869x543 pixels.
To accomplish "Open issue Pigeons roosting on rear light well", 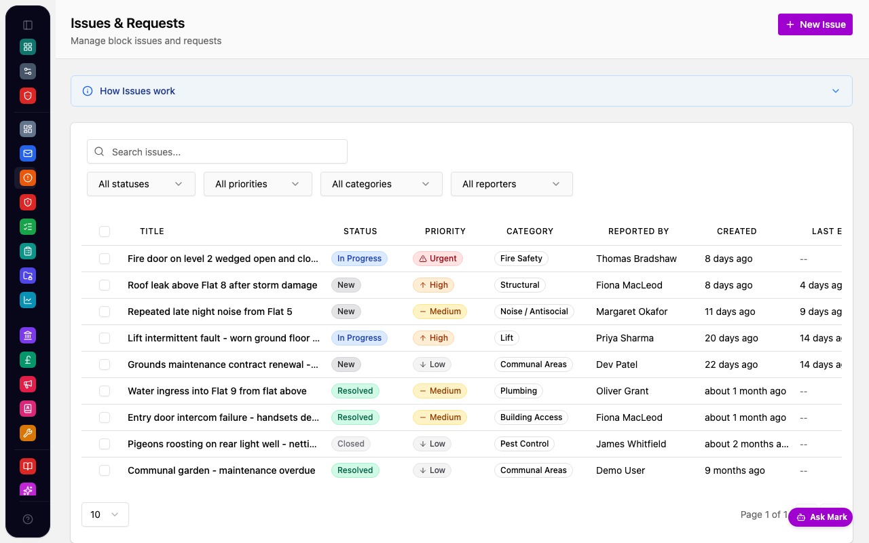I will [222, 444].
